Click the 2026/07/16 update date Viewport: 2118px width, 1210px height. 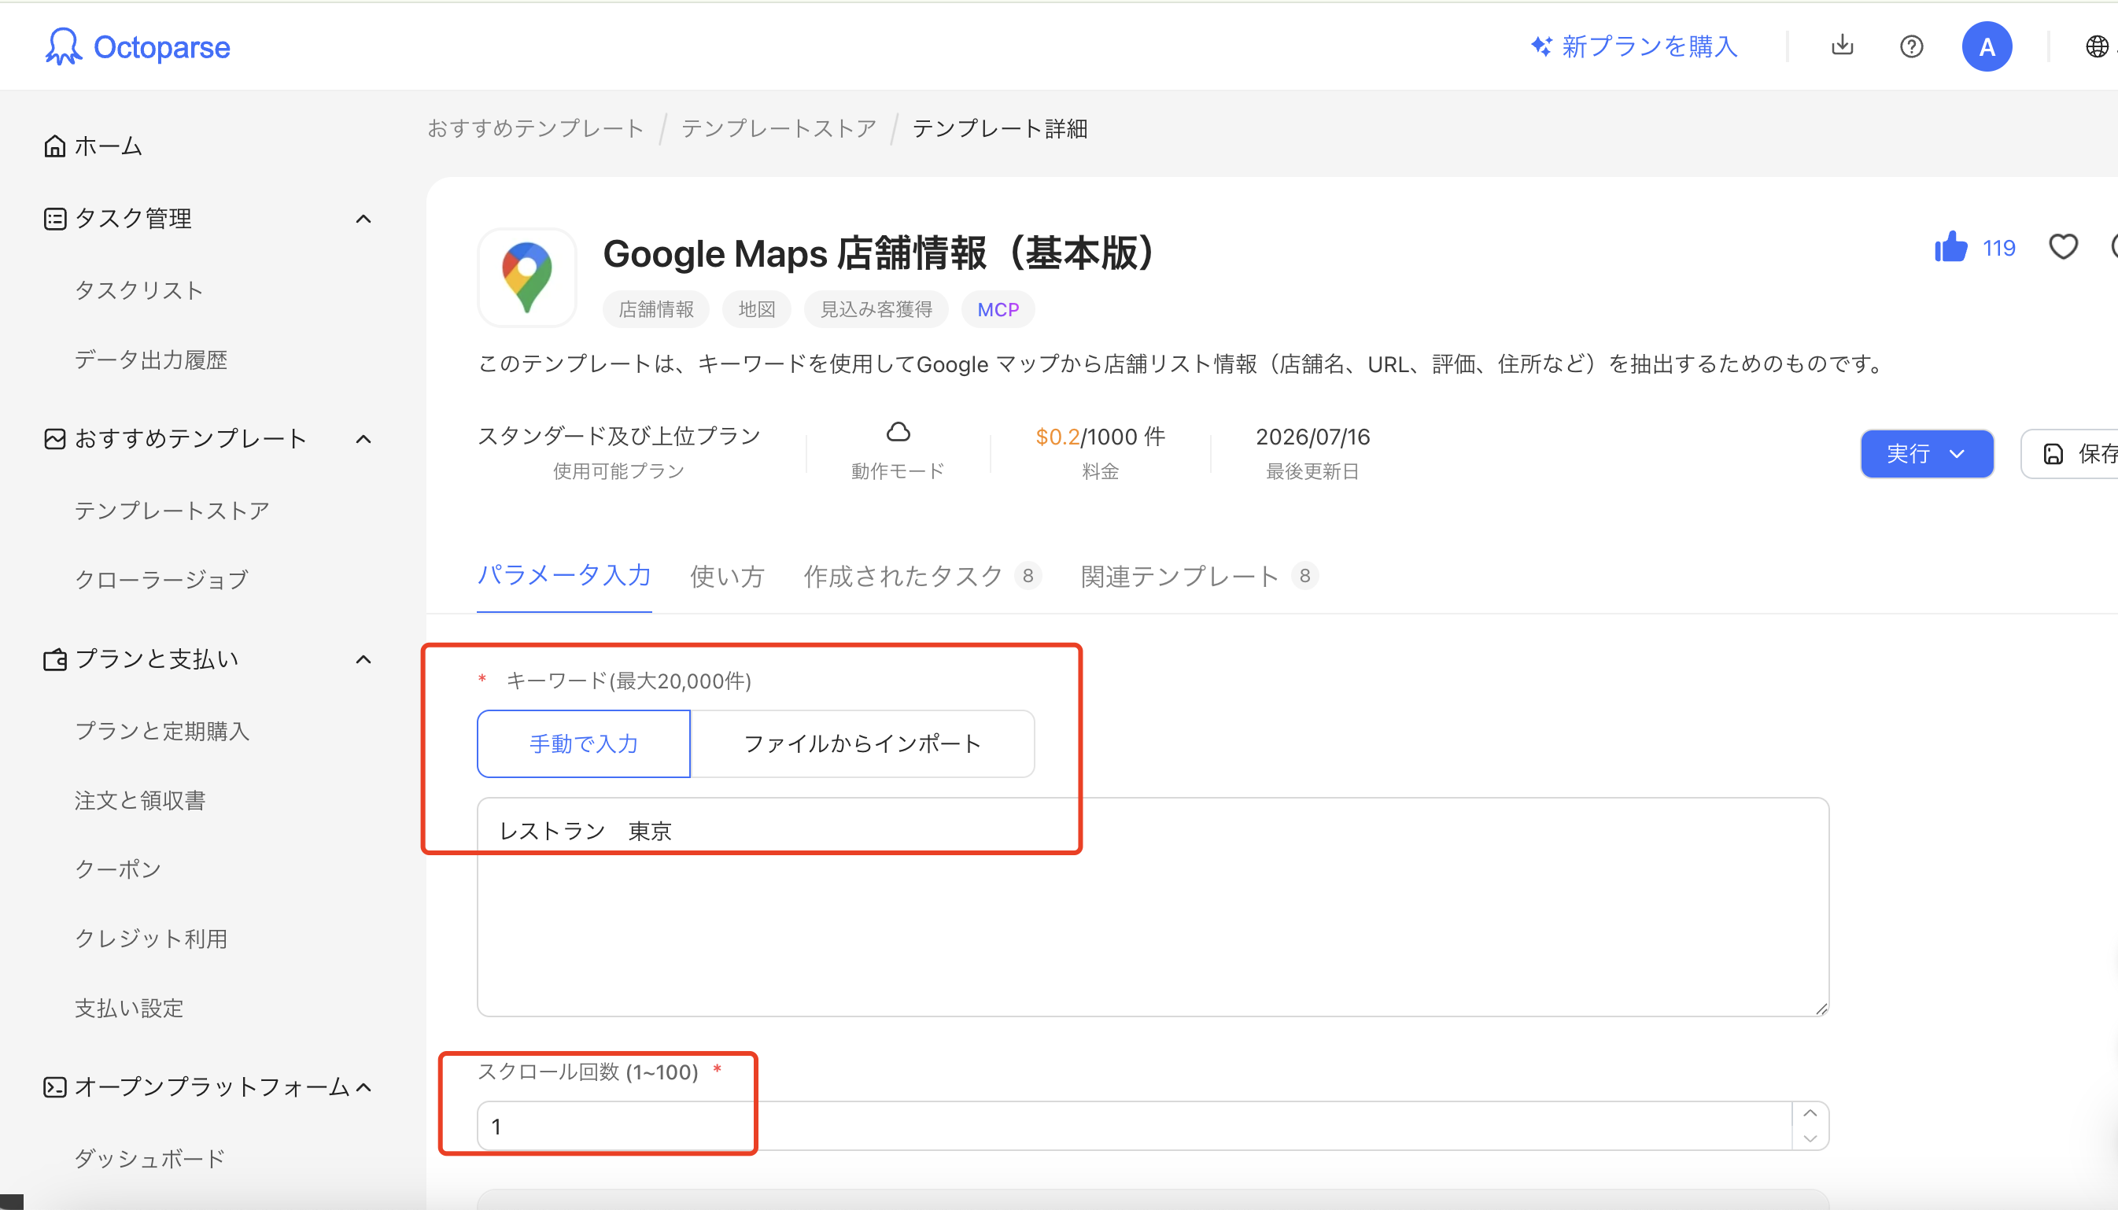tap(1313, 437)
